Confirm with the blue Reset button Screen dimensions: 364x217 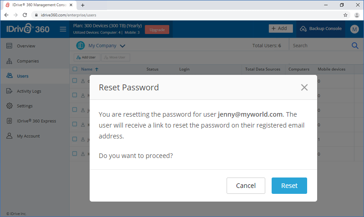[x=289, y=186]
